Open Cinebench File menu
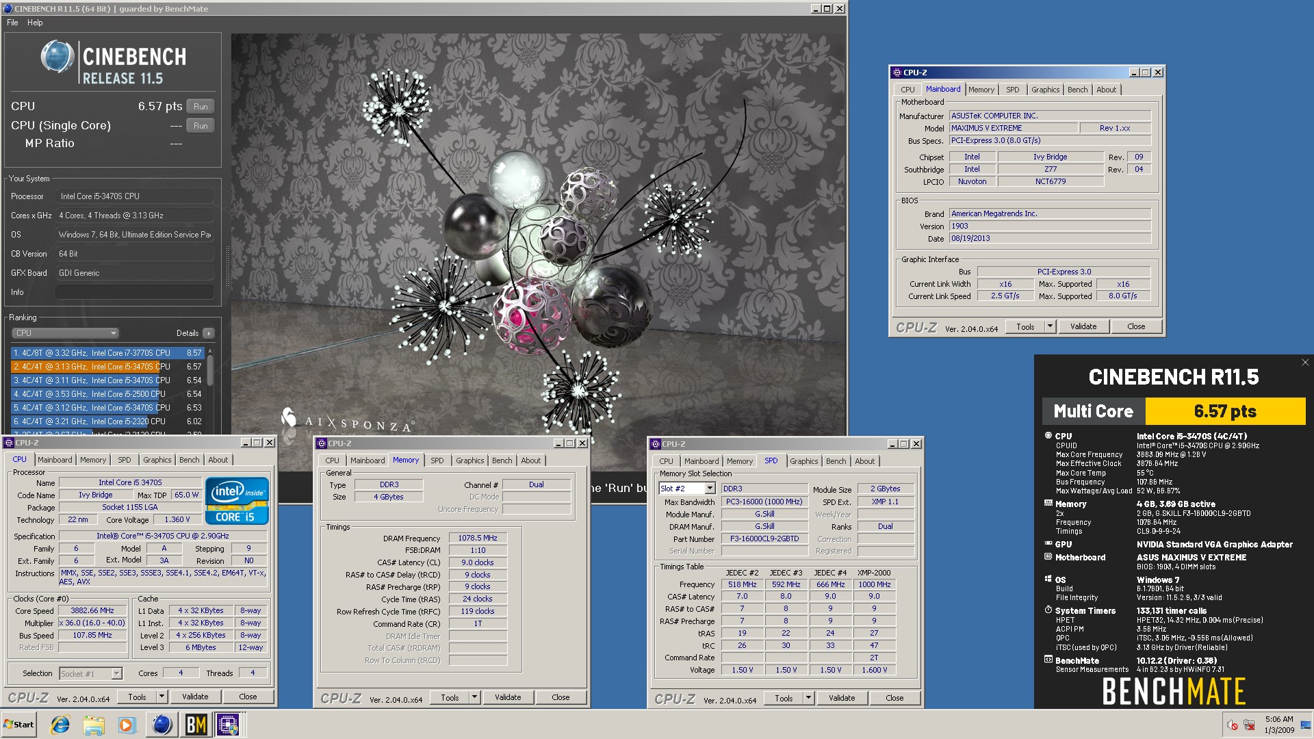Image resolution: width=1314 pixels, height=739 pixels. tap(12, 23)
